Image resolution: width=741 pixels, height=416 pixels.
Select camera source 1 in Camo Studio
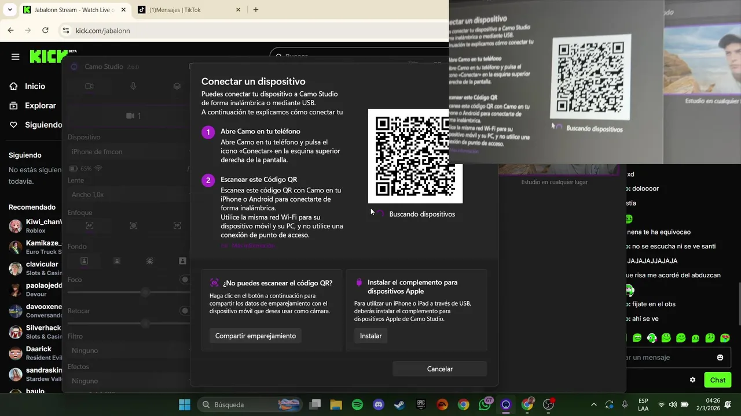coord(133,116)
